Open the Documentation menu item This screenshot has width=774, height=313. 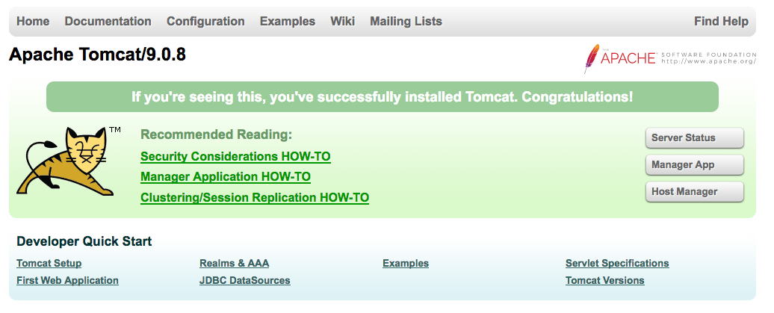[108, 22]
